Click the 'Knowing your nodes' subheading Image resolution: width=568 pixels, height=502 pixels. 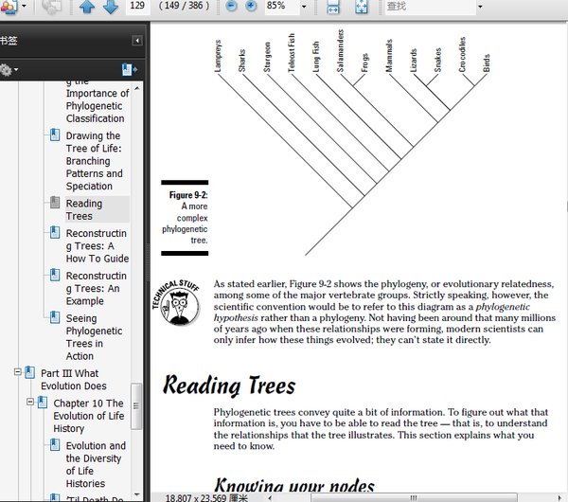(x=294, y=486)
